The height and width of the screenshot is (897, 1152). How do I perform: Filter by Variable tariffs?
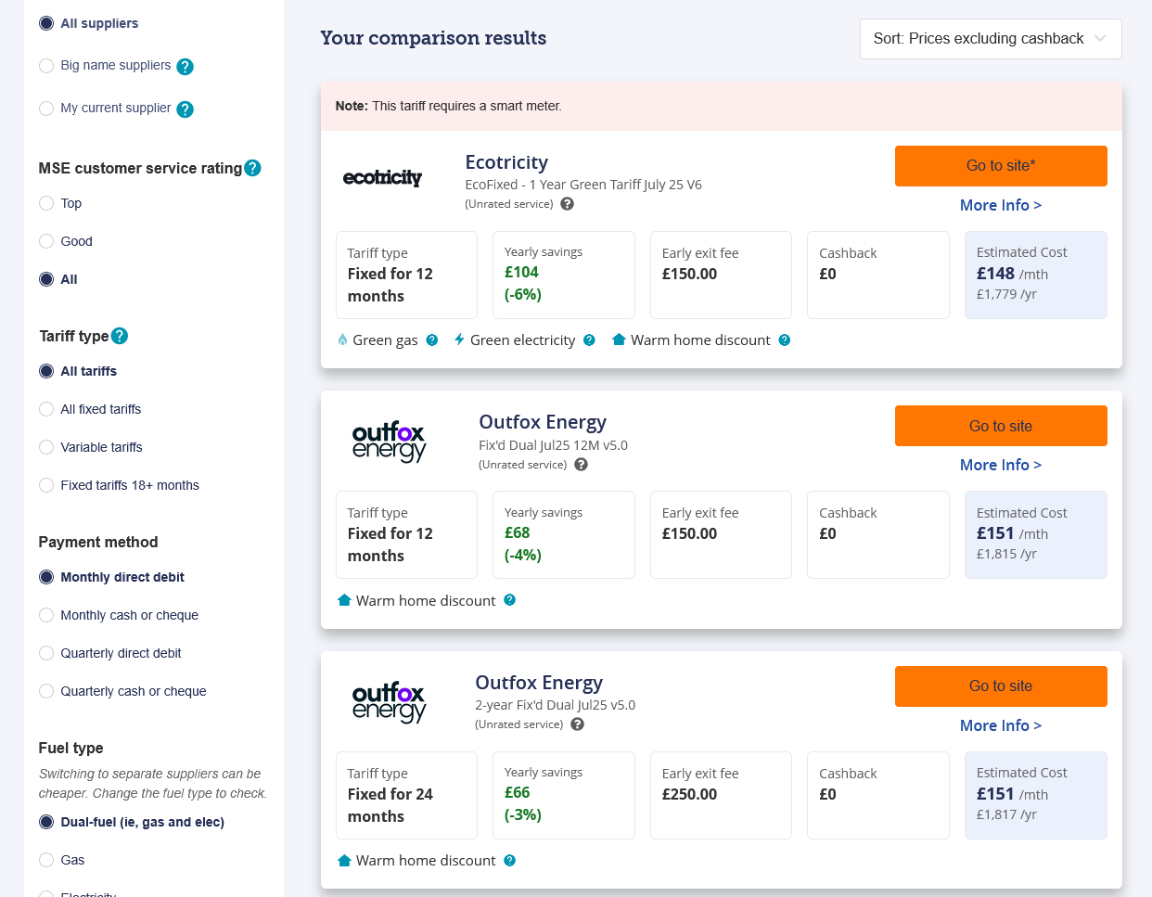click(46, 447)
